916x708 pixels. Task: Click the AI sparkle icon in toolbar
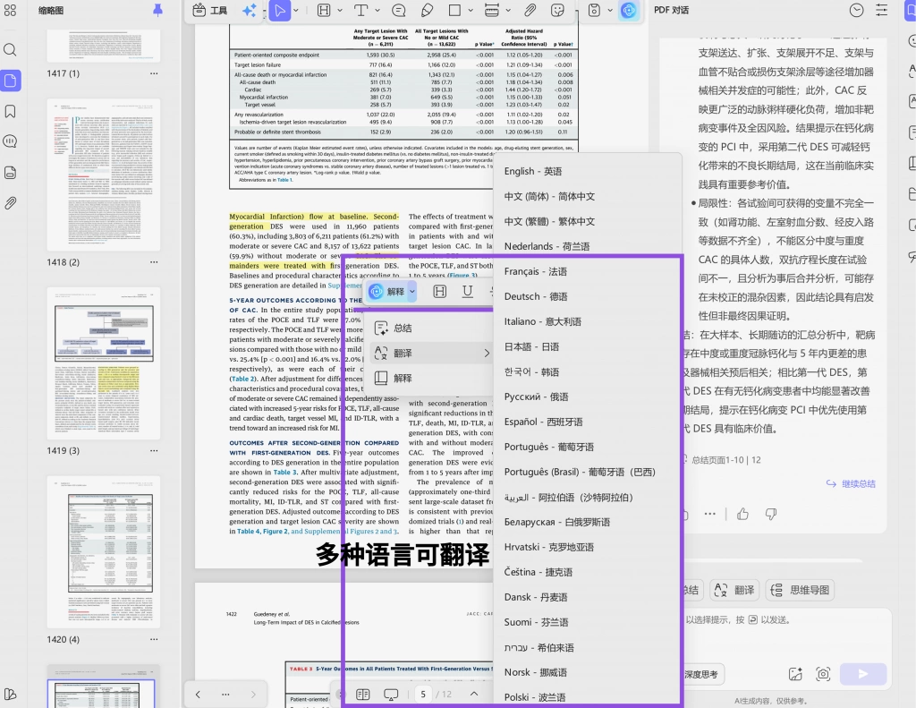tap(250, 11)
